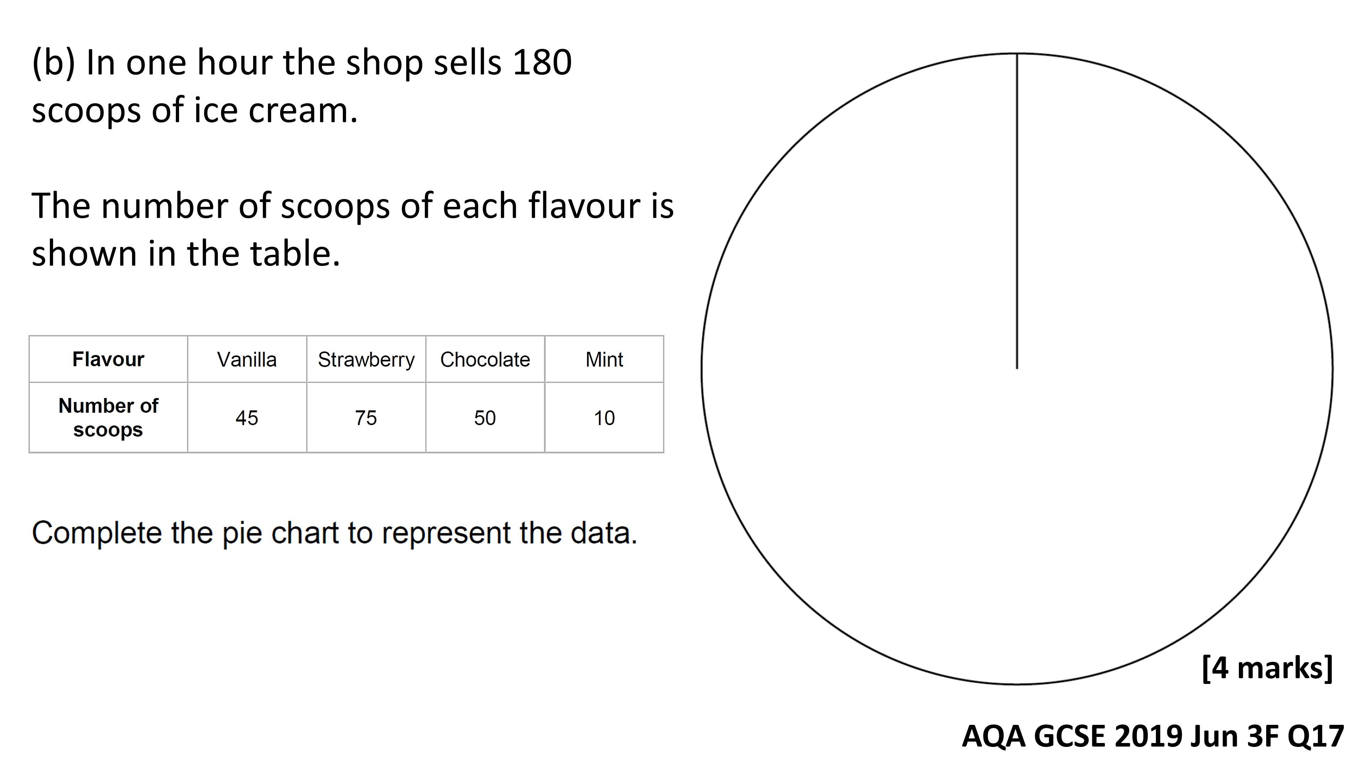Click the 'scoops of ice cream' text line
1367x769 pixels.
(x=195, y=110)
